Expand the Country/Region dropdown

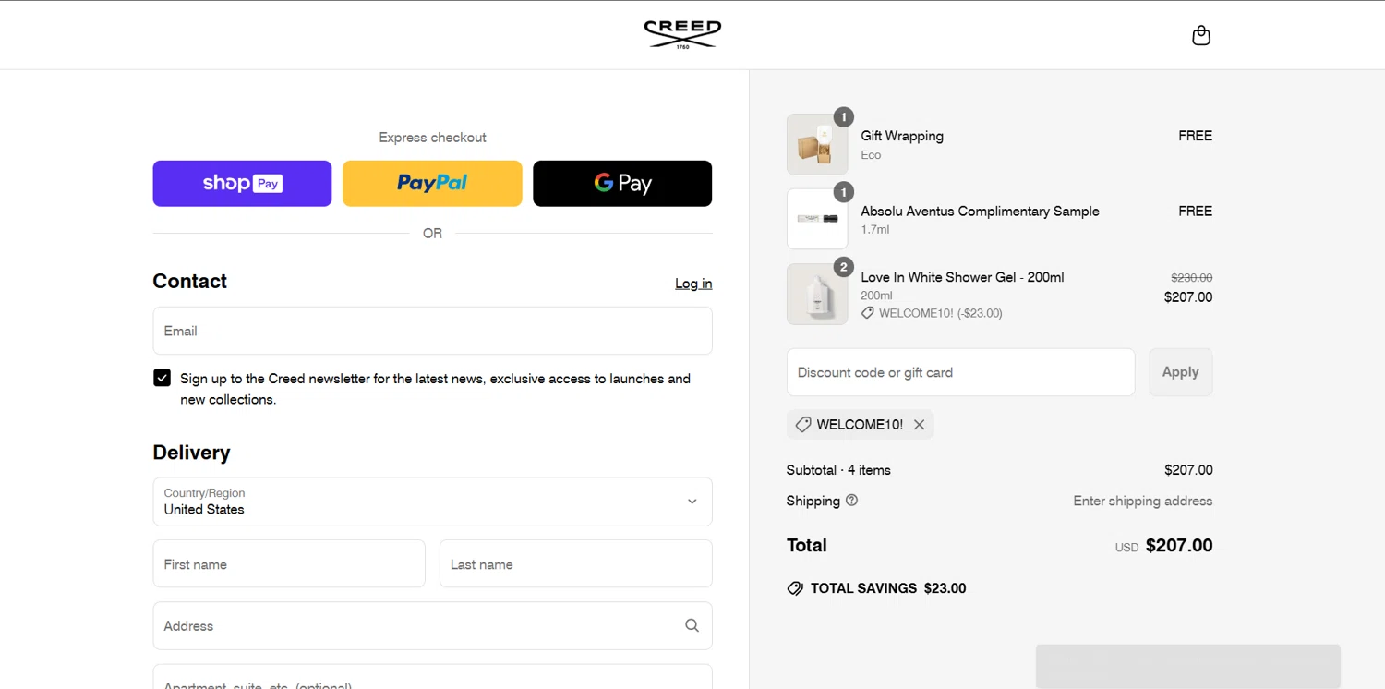tap(432, 502)
